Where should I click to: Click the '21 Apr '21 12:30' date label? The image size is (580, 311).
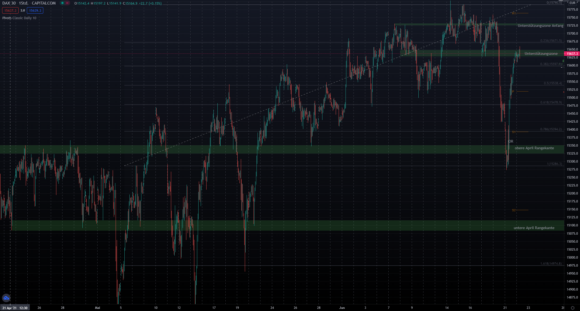pos(15,308)
